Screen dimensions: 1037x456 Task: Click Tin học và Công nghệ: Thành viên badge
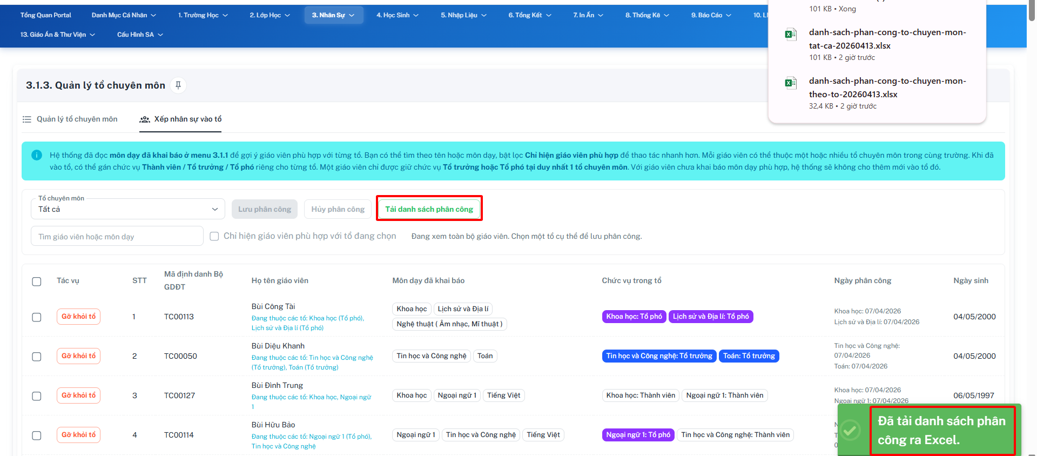pos(735,435)
